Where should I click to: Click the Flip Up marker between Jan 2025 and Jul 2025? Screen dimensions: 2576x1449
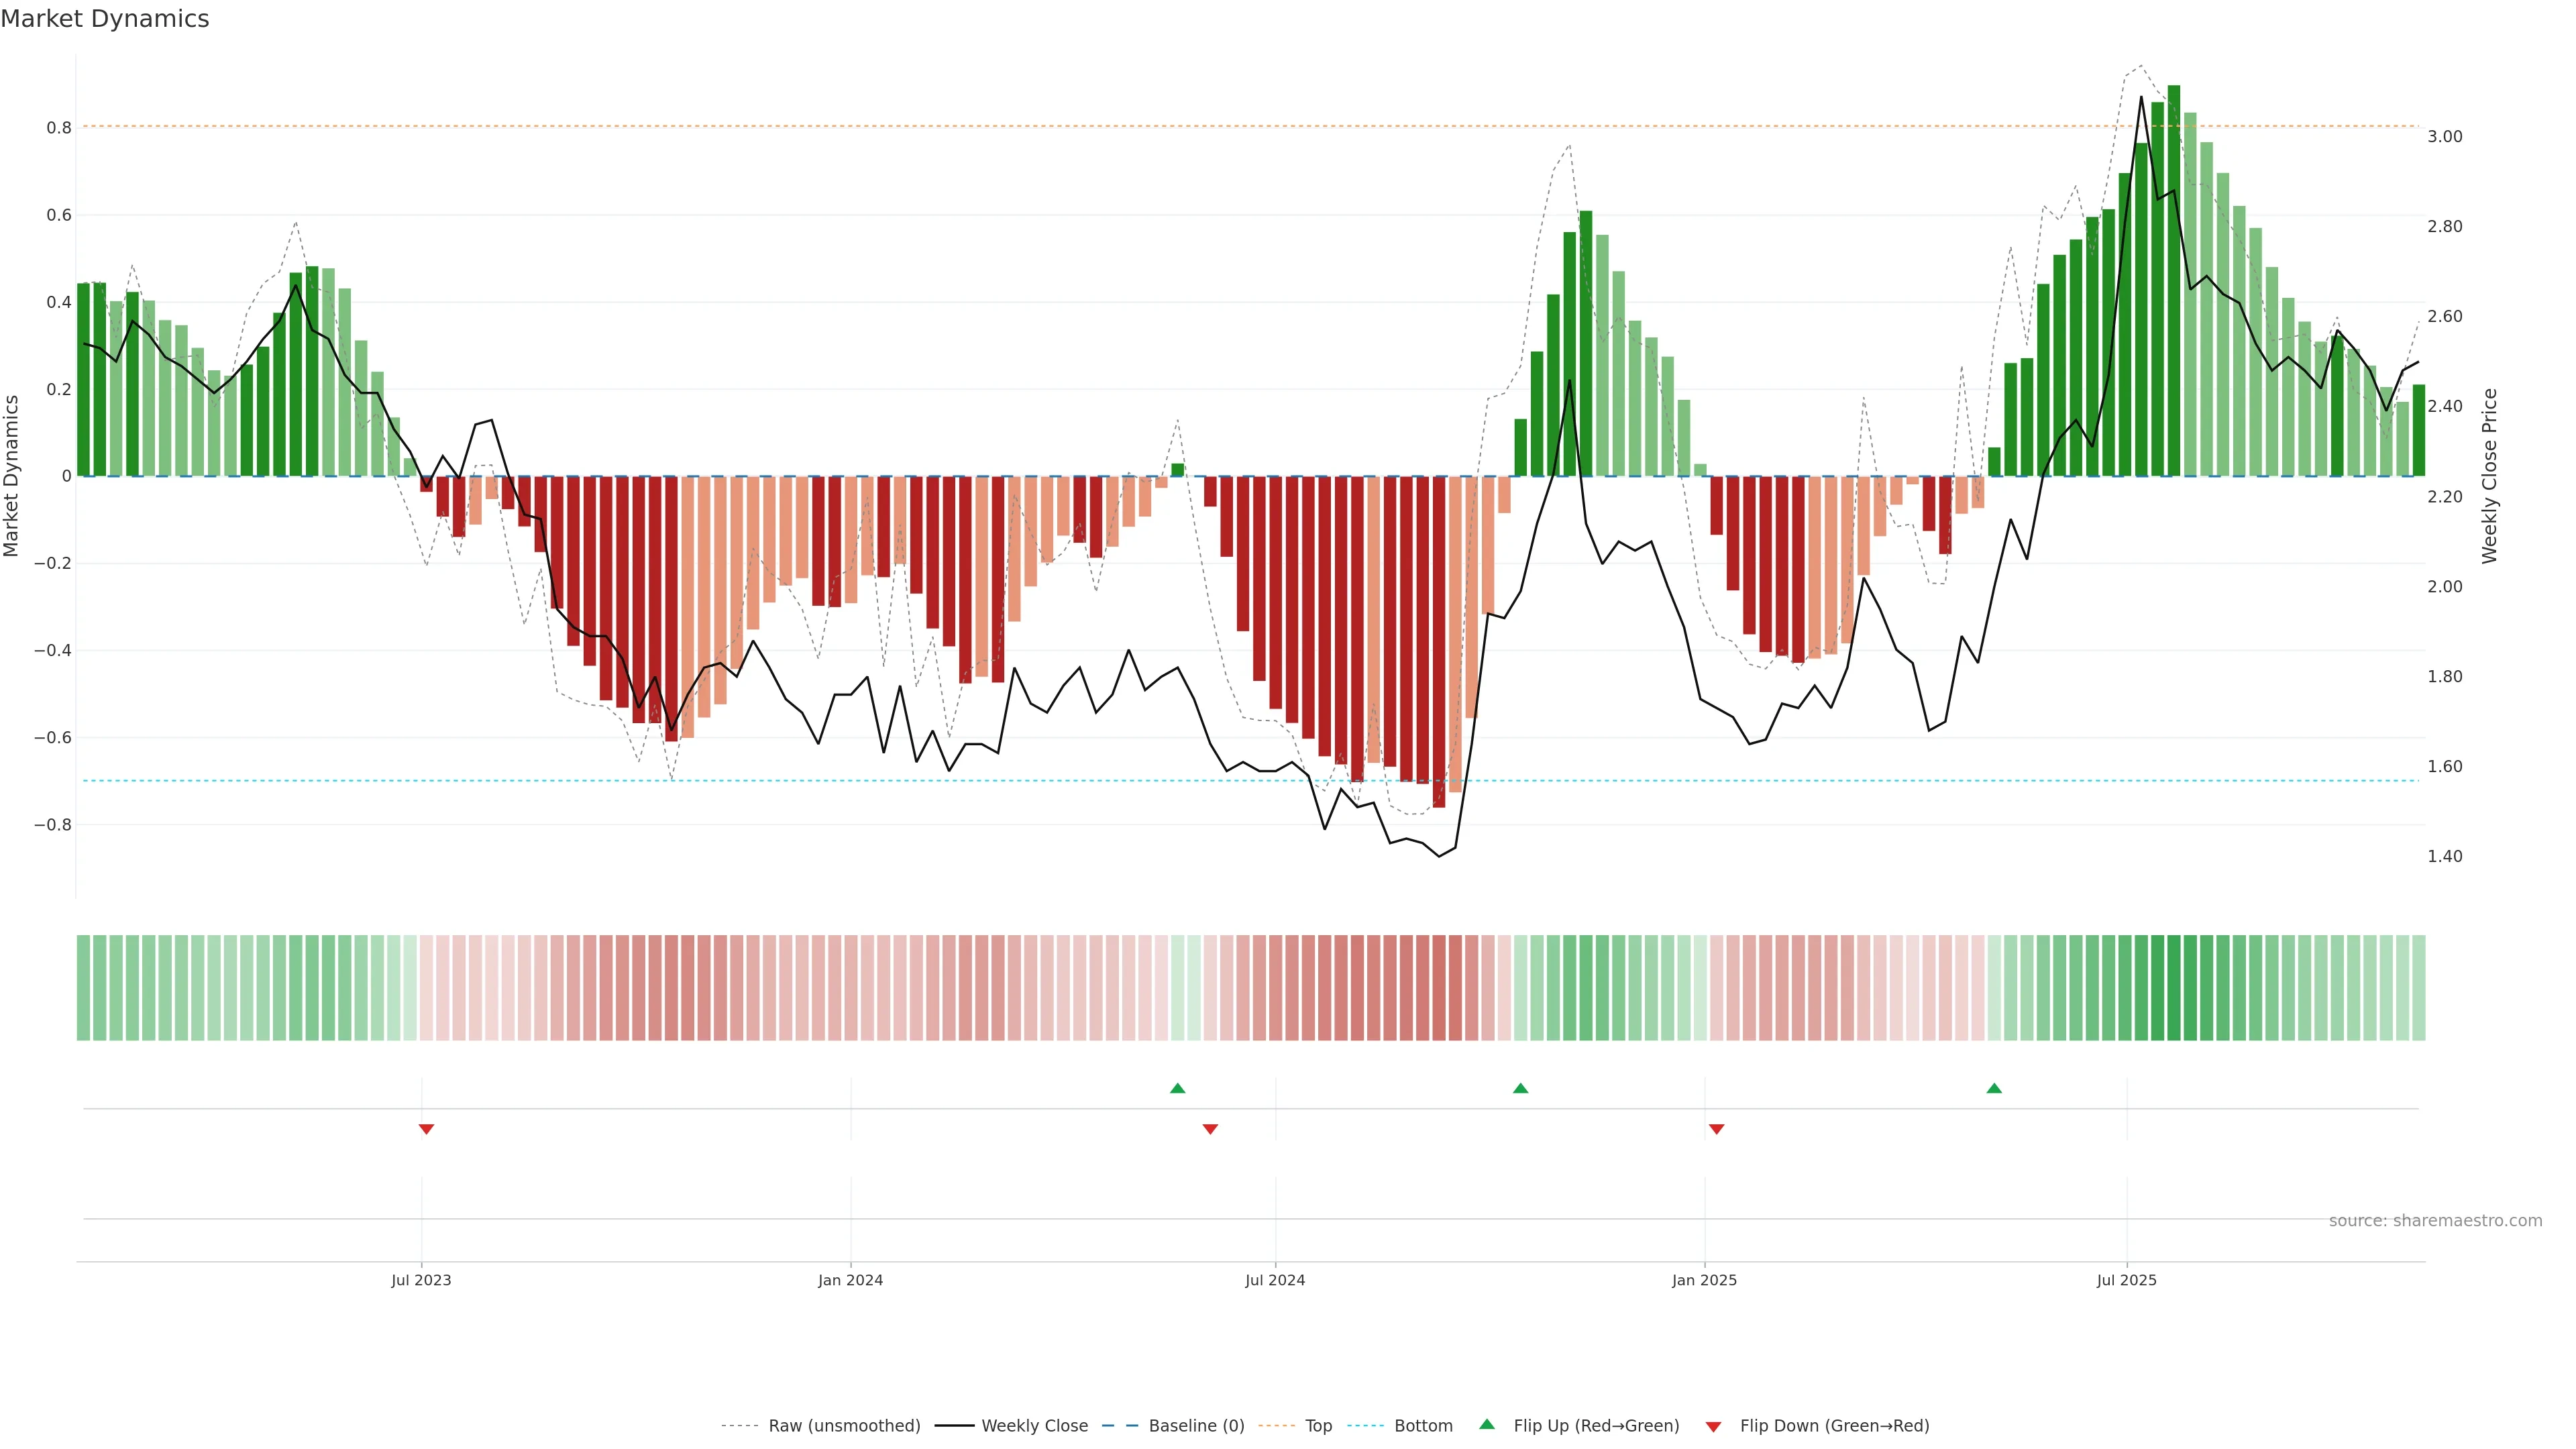click(1994, 1088)
